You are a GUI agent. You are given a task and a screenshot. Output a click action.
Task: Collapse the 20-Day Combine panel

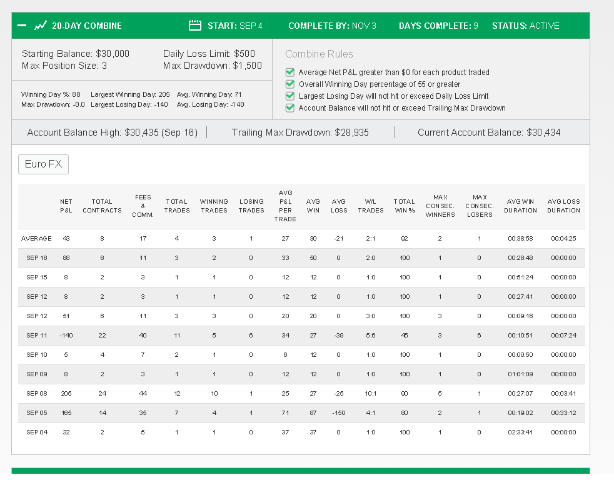tap(22, 26)
